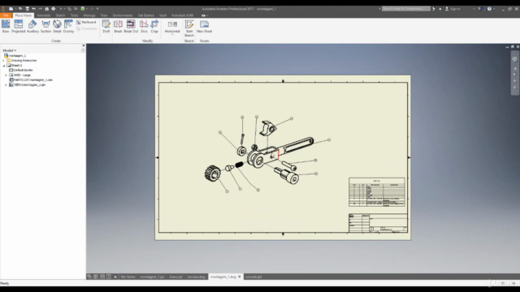The height and width of the screenshot is (292, 520).
Task: Start the Detail view tool
Action: point(57,26)
